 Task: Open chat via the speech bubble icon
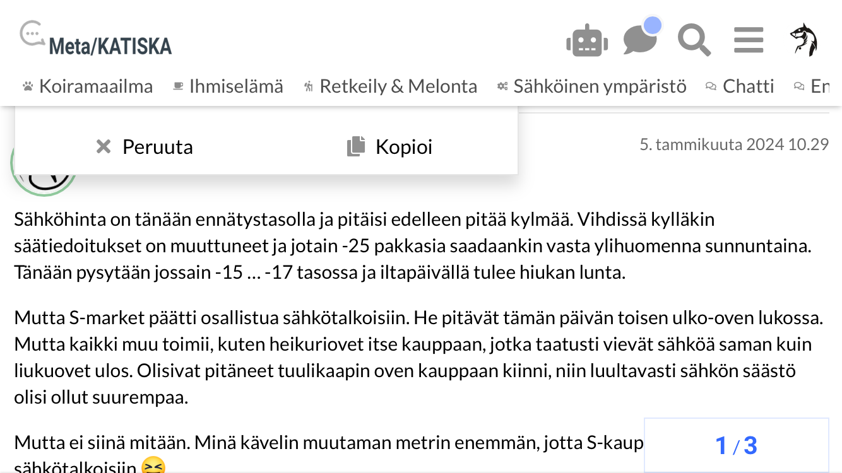[640, 40]
